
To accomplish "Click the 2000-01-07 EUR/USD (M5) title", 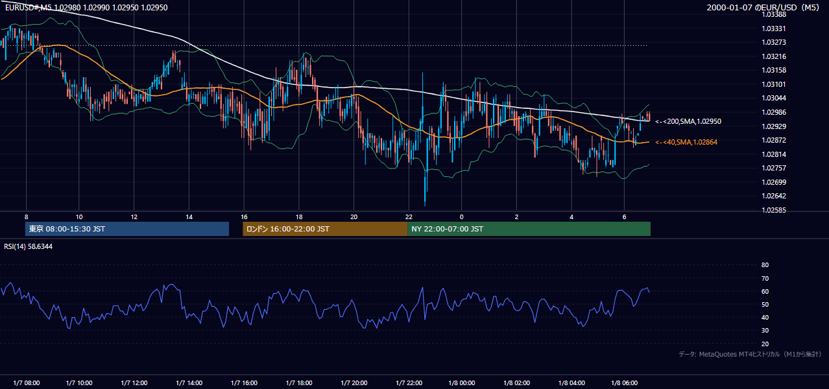I will point(764,8).
